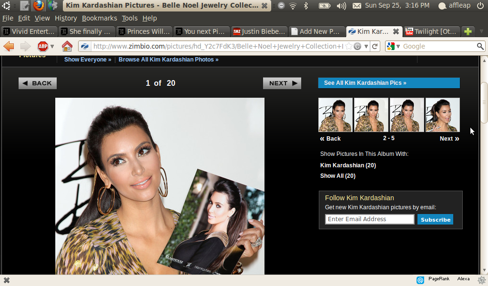The width and height of the screenshot is (488, 286).
Task: Click the browser forward arrow
Action: (x=26, y=46)
